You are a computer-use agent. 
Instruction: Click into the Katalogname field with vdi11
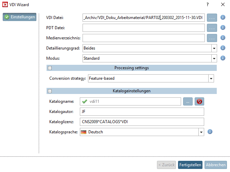(x=130, y=101)
